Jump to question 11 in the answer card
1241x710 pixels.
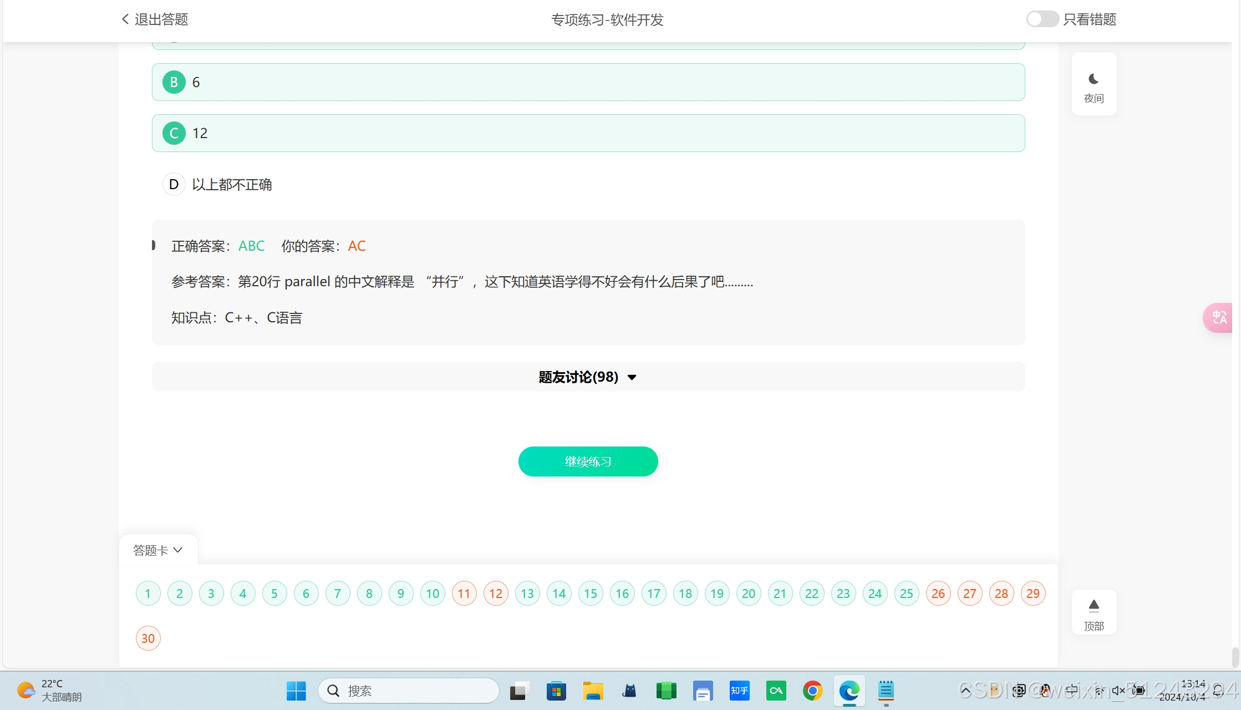pos(464,594)
